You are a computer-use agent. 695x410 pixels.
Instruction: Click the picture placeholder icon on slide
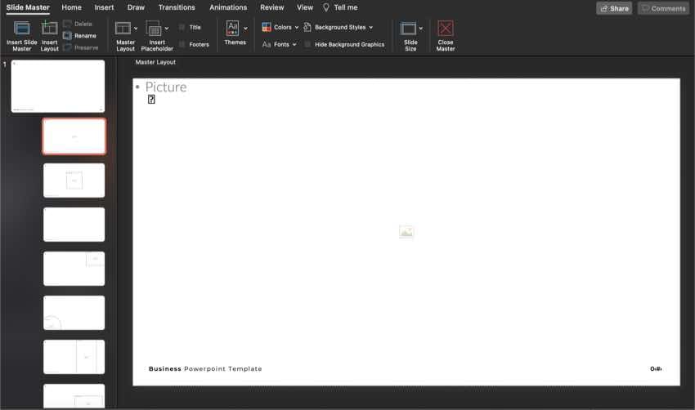(x=406, y=233)
